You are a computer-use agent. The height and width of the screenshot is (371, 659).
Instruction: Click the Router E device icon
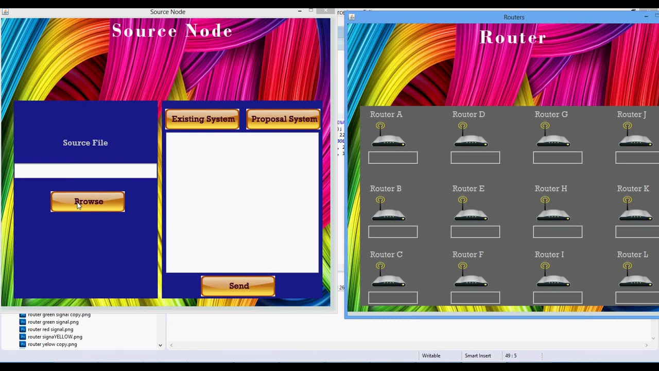click(471, 209)
